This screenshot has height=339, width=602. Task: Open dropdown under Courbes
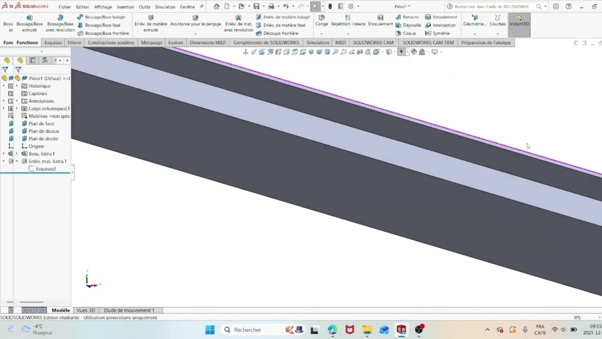tap(498, 34)
